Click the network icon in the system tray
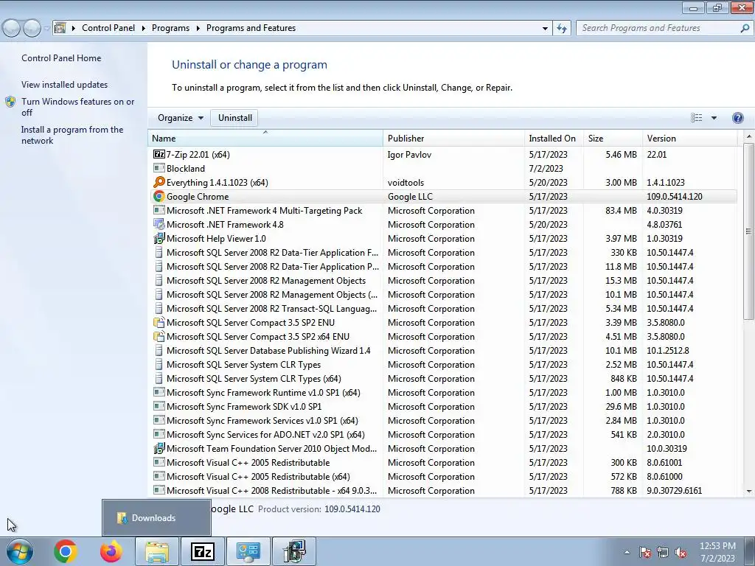 [x=663, y=553]
